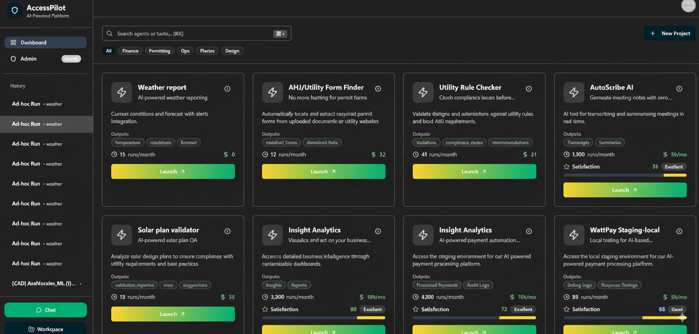This screenshot has width=699, height=334.
Task: Collapse the History section in the sidebar
Action: pos(18,86)
